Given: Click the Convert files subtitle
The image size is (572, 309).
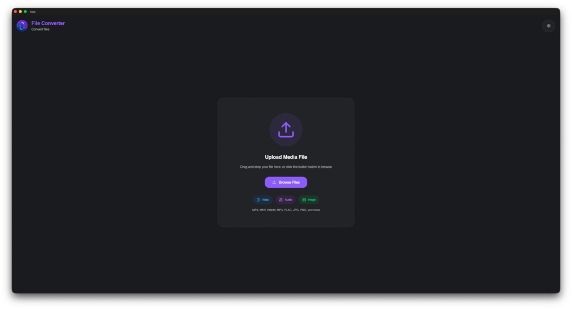Looking at the screenshot, I should click(40, 30).
